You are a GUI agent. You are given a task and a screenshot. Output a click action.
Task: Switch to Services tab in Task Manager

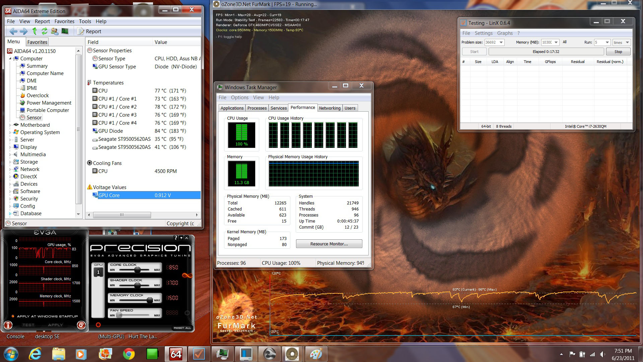[x=279, y=108]
